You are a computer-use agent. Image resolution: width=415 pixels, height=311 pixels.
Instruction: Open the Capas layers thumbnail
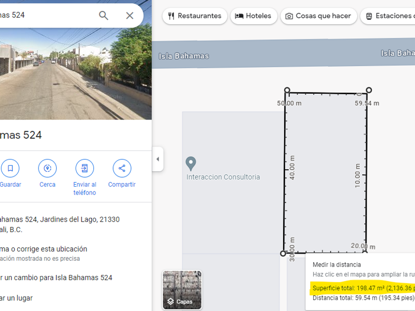(182, 290)
